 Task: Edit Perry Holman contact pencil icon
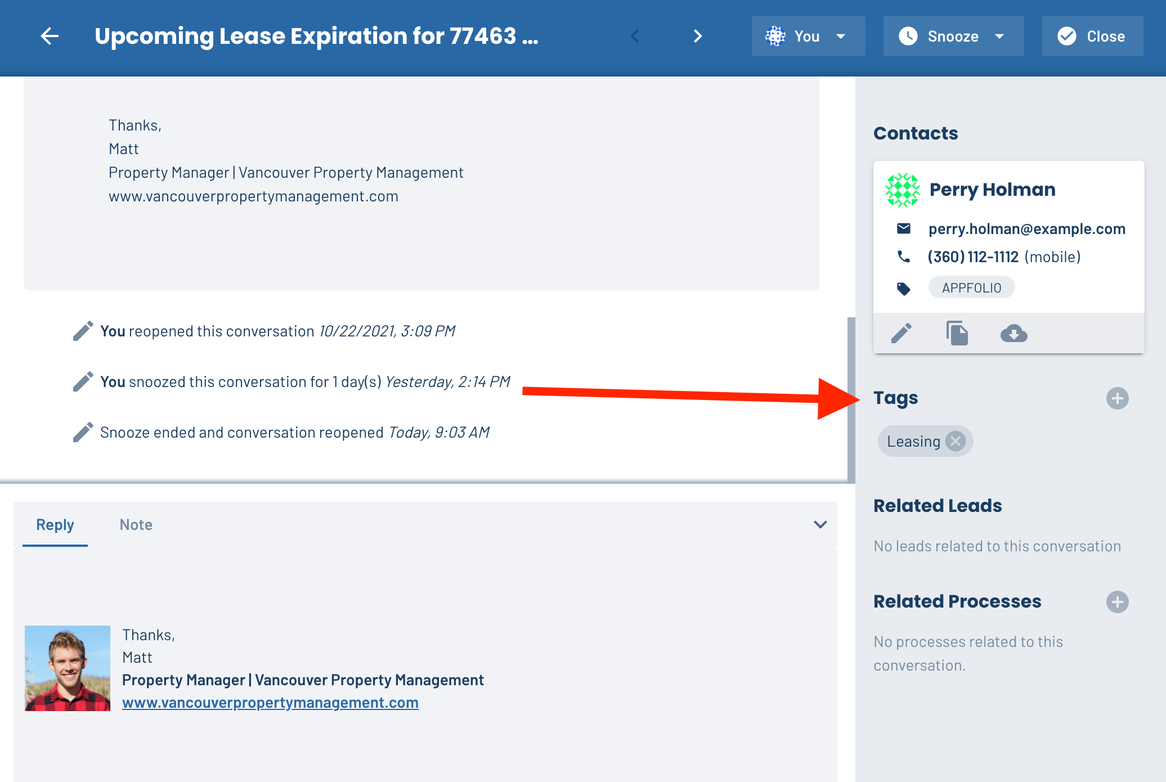tap(902, 333)
